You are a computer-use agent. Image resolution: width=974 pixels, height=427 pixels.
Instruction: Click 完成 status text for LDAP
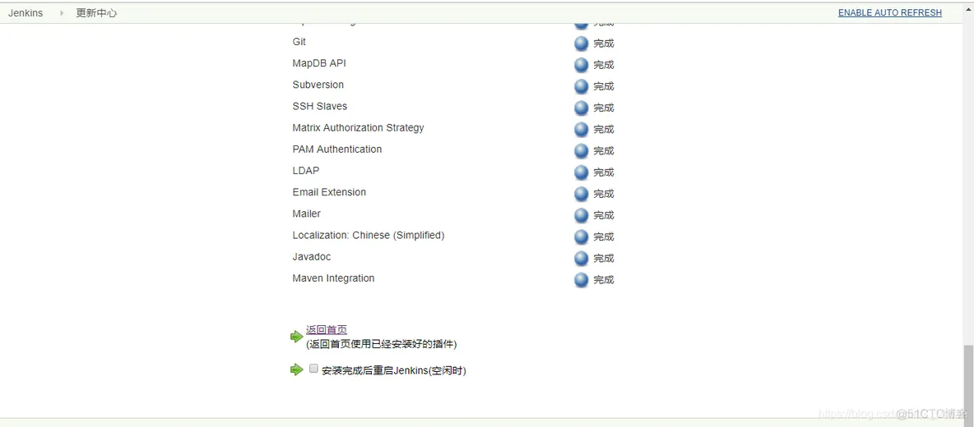coord(604,172)
